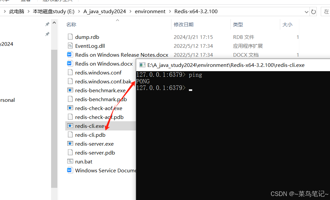Click the DOCX 文档 type cell
Image resolution: width=330 pixels, height=200 pixels.
246,55
